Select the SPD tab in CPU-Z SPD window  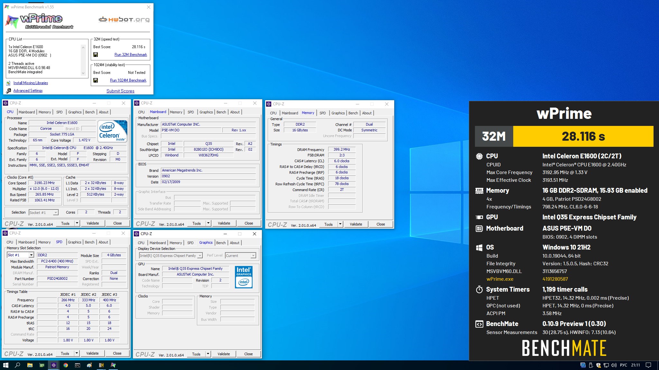(59, 242)
